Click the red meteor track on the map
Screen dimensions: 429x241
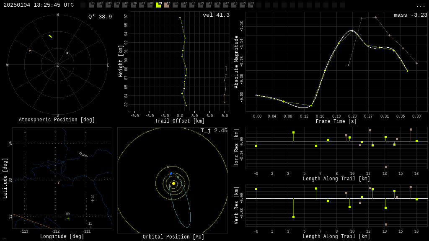(x=58, y=182)
